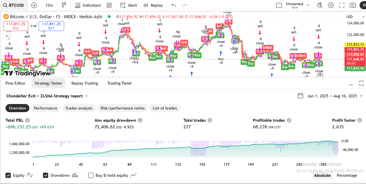Open the chart layout setup square icon
Screen dimensions: 366x184
(279, 5)
